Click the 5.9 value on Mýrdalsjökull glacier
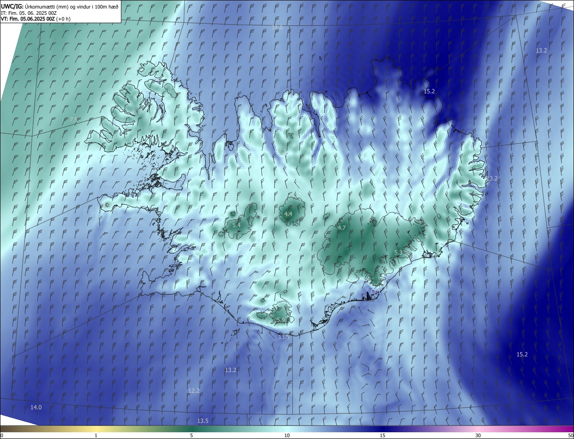 tap(281, 320)
